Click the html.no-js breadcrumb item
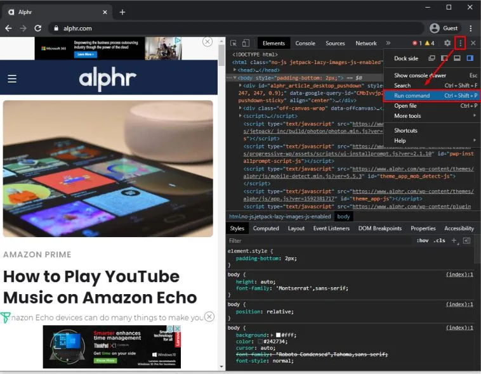This screenshot has height=374, width=481. (x=280, y=216)
